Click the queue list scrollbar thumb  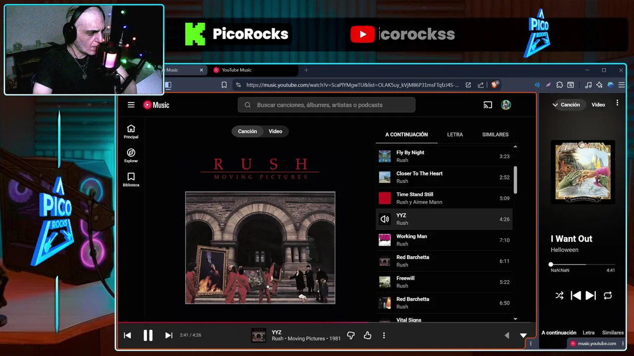(x=515, y=180)
